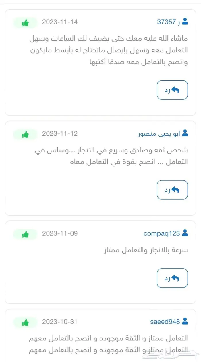Open compaq123's profile via username link
201x362 pixels.
[x=161, y=234]
